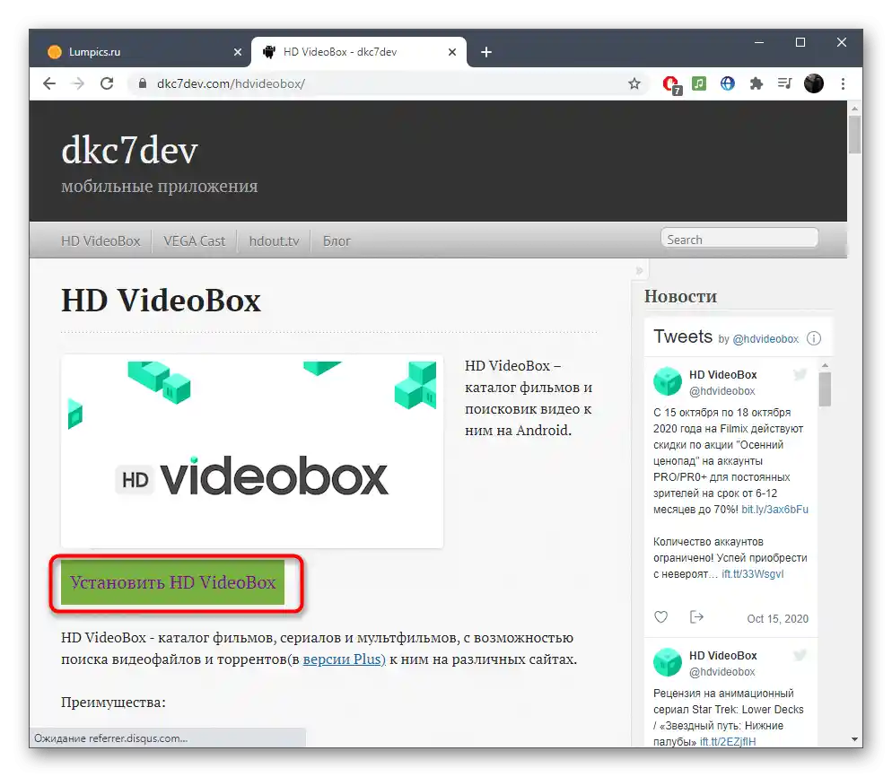Open the ift.tt/33Wsgvl link
This screenshot has height=777, width=892.
pyautogui.click(x=753, y=574)
